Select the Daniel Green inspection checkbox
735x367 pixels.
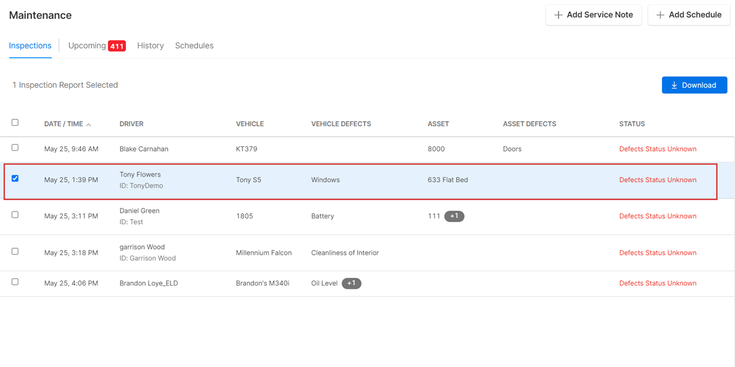point(15,214)
